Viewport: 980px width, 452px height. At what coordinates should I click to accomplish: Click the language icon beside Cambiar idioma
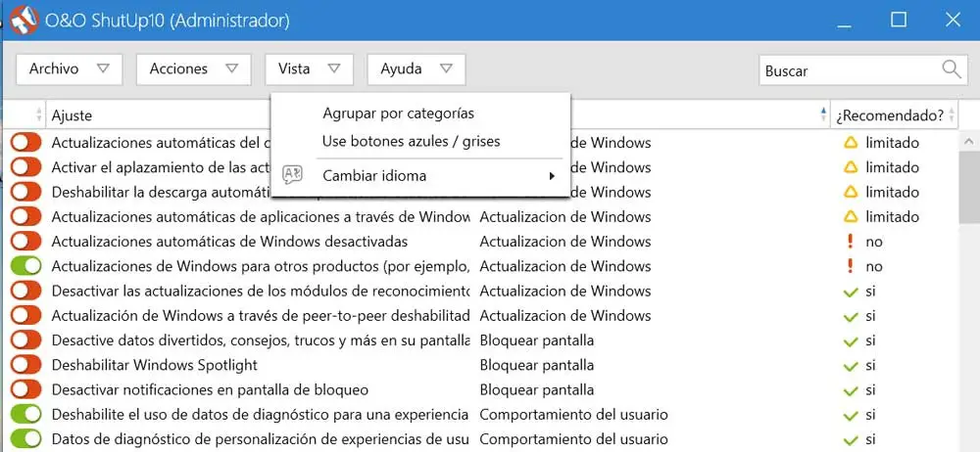(x=292, y=175)
